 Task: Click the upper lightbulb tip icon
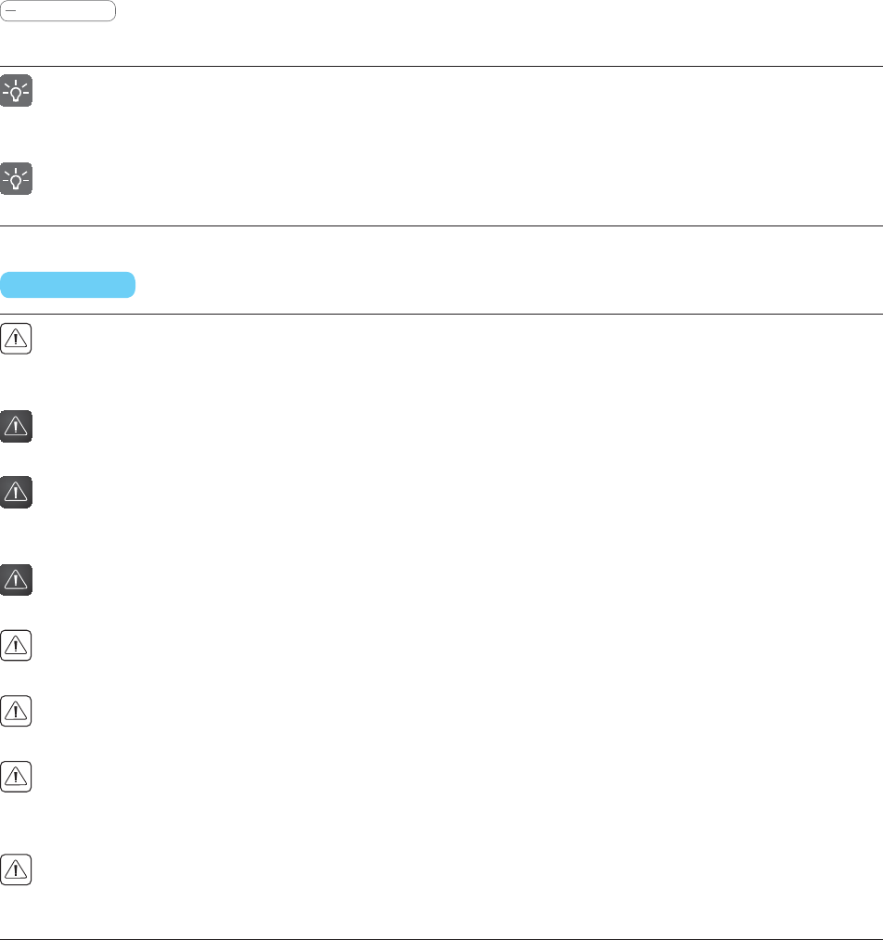pyautogui.click(x=16, y=91)
